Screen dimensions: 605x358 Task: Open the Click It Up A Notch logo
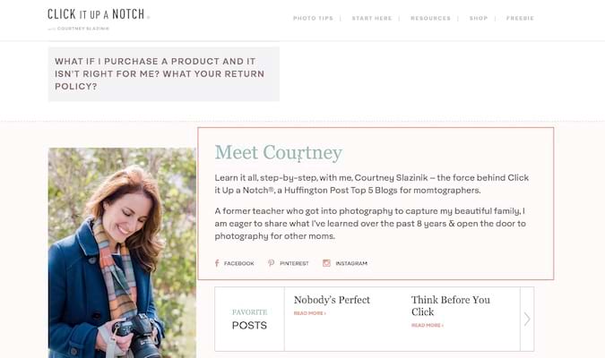99,14
